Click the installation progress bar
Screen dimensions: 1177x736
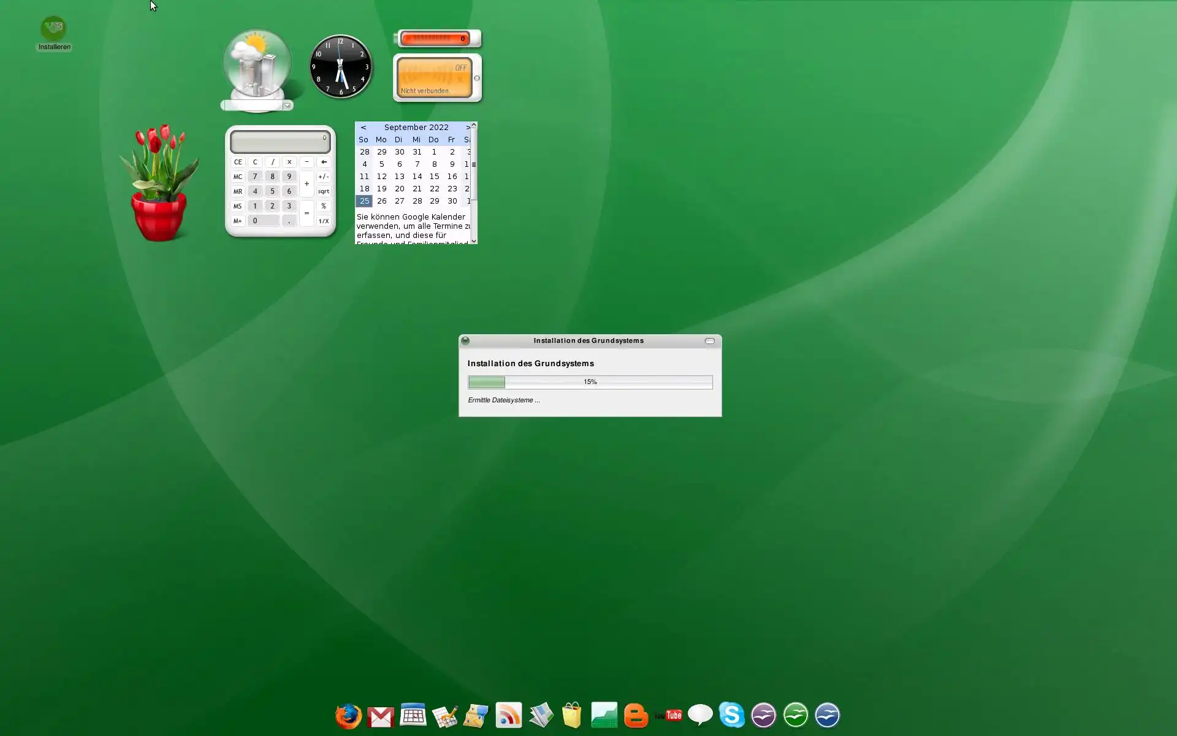[590, 382]
